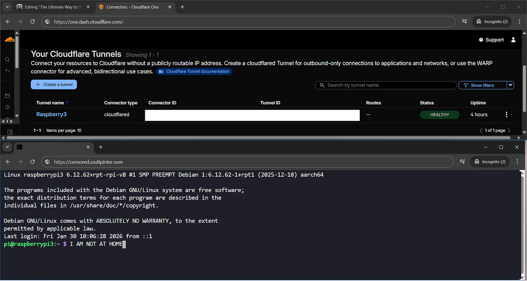Screen dimensions: 527x281
Task: Open tab search dropdown in Cloudflare window
Action: pos(7,7)
